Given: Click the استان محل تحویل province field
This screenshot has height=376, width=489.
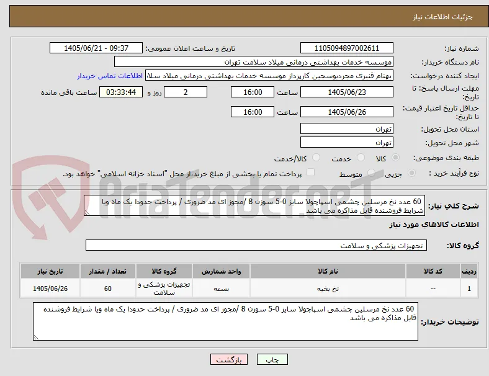Looking at the screenshot, I should coord(346,128).
